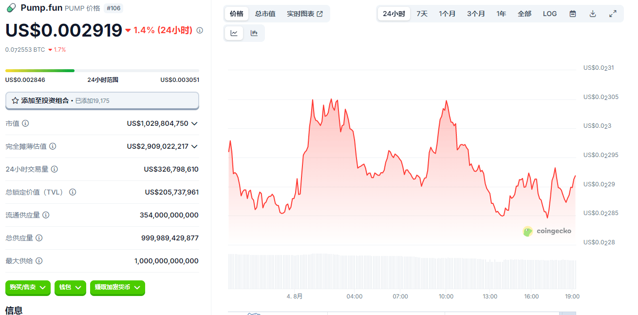Expand 市值 details chevron
This screenshot has height=315, width=638.
(194, 123)
